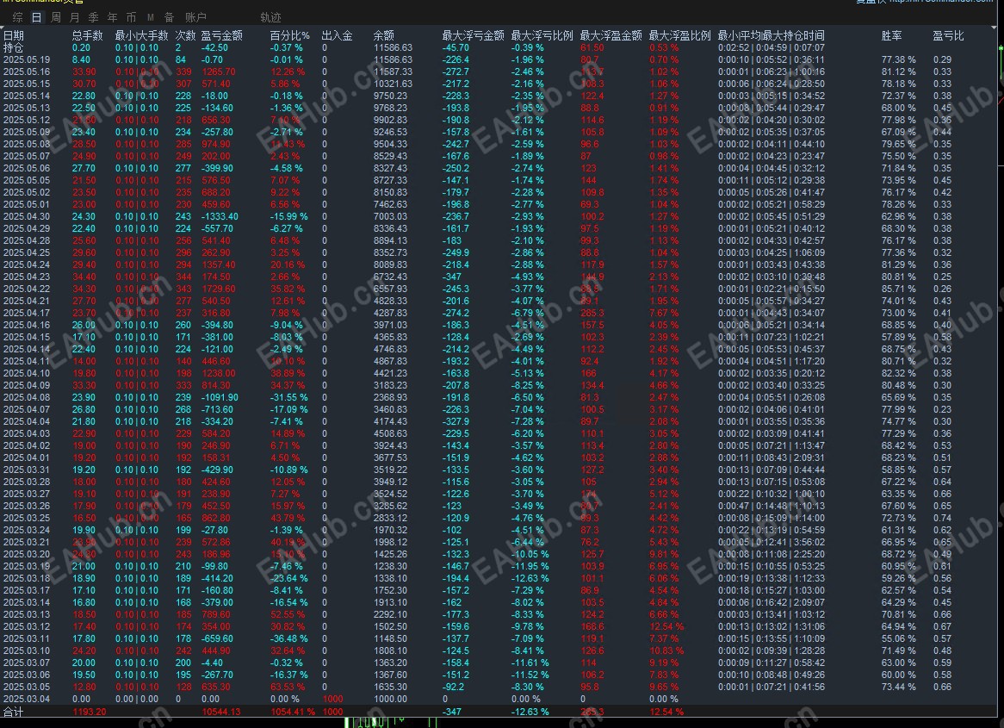Image resolution: width=1004 pixels, height=728 pixels.
Task: Select the date cell 2025.04.17
Action: pos(26,313)
